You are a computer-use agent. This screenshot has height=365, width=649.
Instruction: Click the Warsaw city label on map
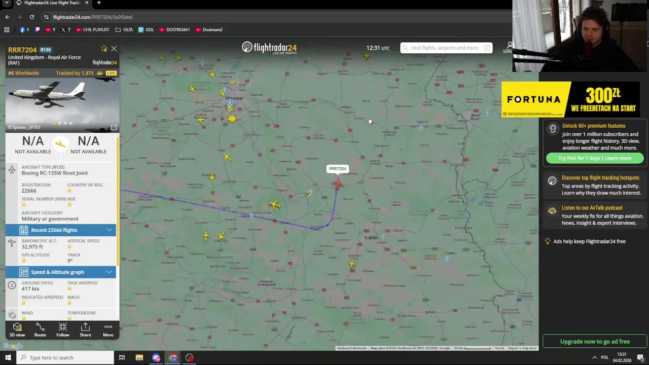234,98
